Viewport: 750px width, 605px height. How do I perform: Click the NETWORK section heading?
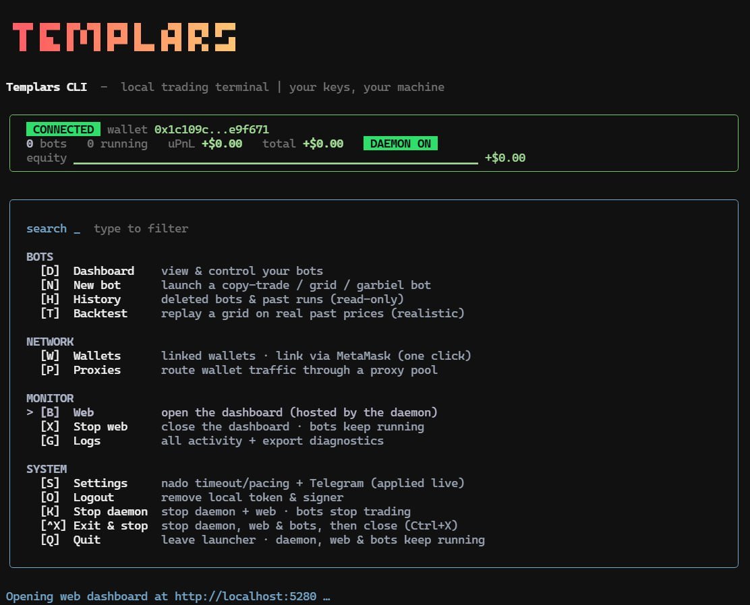(50, 342)
